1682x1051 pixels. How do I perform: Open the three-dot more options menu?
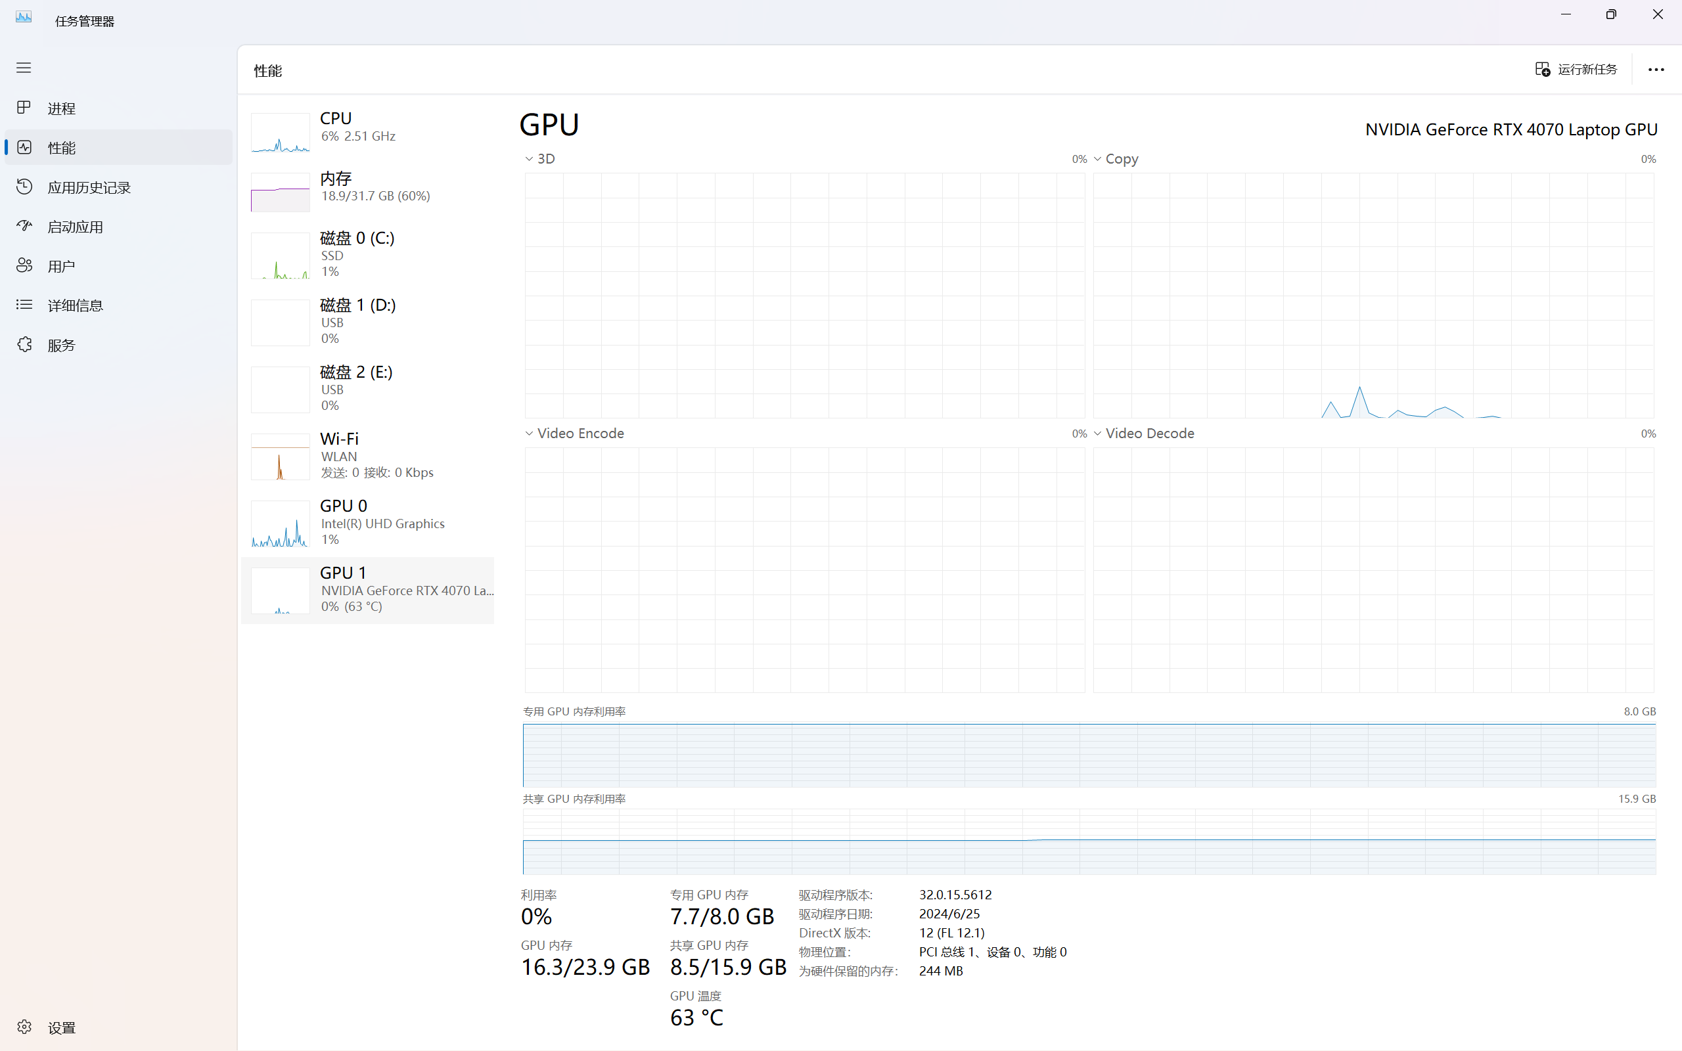(1656, 70)
